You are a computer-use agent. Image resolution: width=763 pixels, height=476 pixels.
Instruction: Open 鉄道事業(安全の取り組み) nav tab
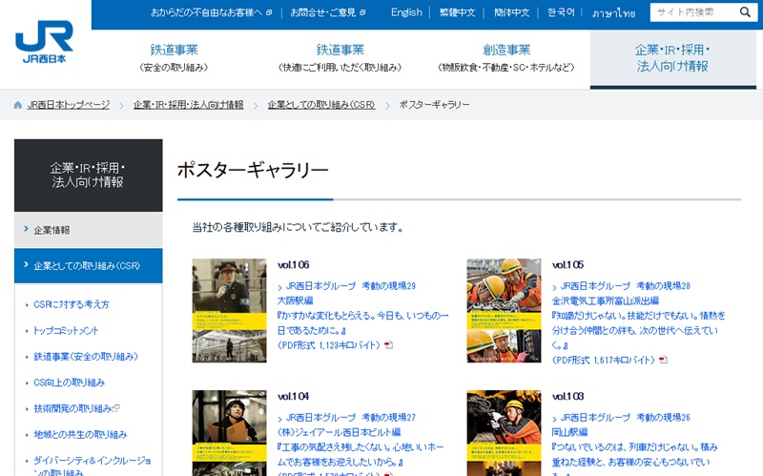(174, 58)
